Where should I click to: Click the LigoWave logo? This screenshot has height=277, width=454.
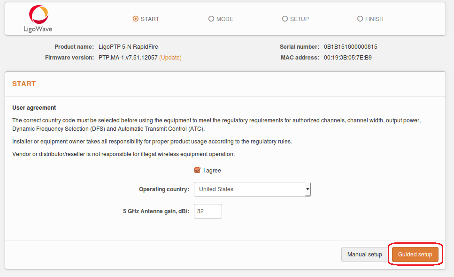pos(38,18)
